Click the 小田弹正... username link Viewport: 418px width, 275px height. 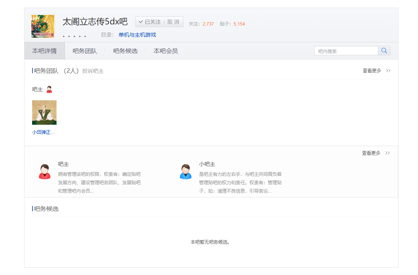click(x=43, y=132)
